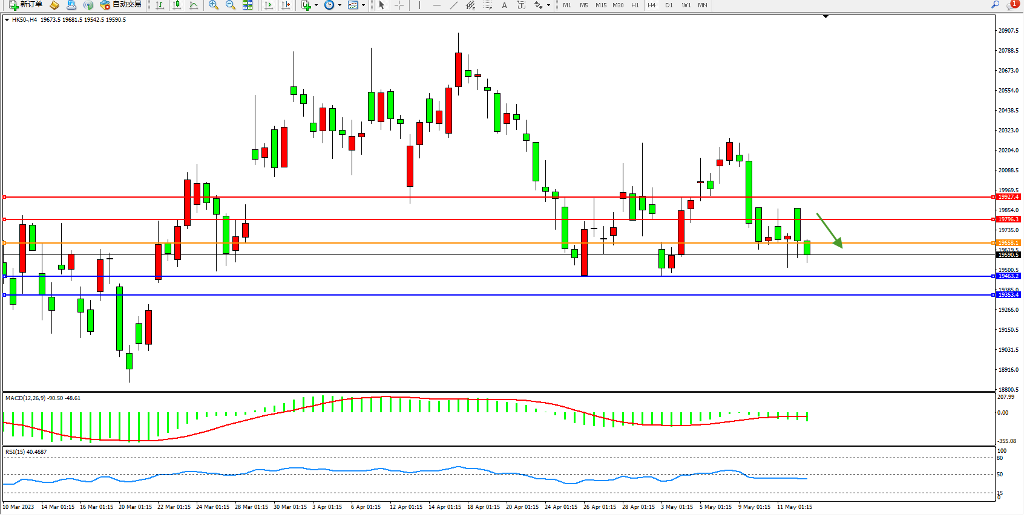1024x515 pixels.
Task: Tile chart windows icon
Action: coord(248,5)
